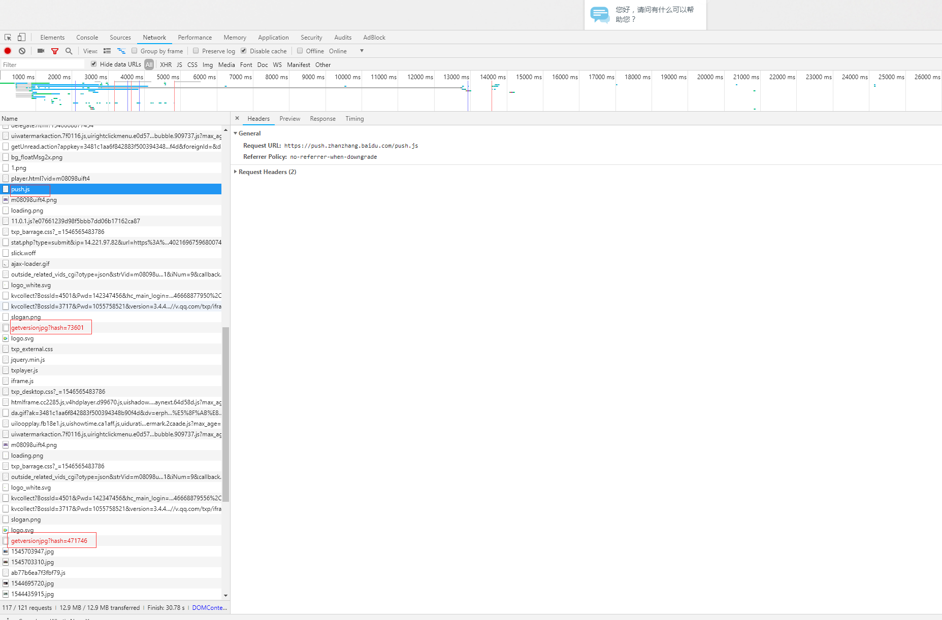Switch to large request rows view
The image size is (942, 620).
(107, 51)
